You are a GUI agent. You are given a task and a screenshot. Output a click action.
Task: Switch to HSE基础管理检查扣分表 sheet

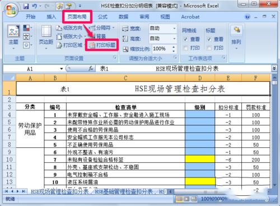point(124,191)
